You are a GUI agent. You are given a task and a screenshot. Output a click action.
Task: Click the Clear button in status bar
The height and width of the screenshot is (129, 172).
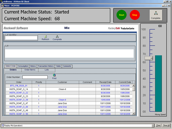pos(158,126)
